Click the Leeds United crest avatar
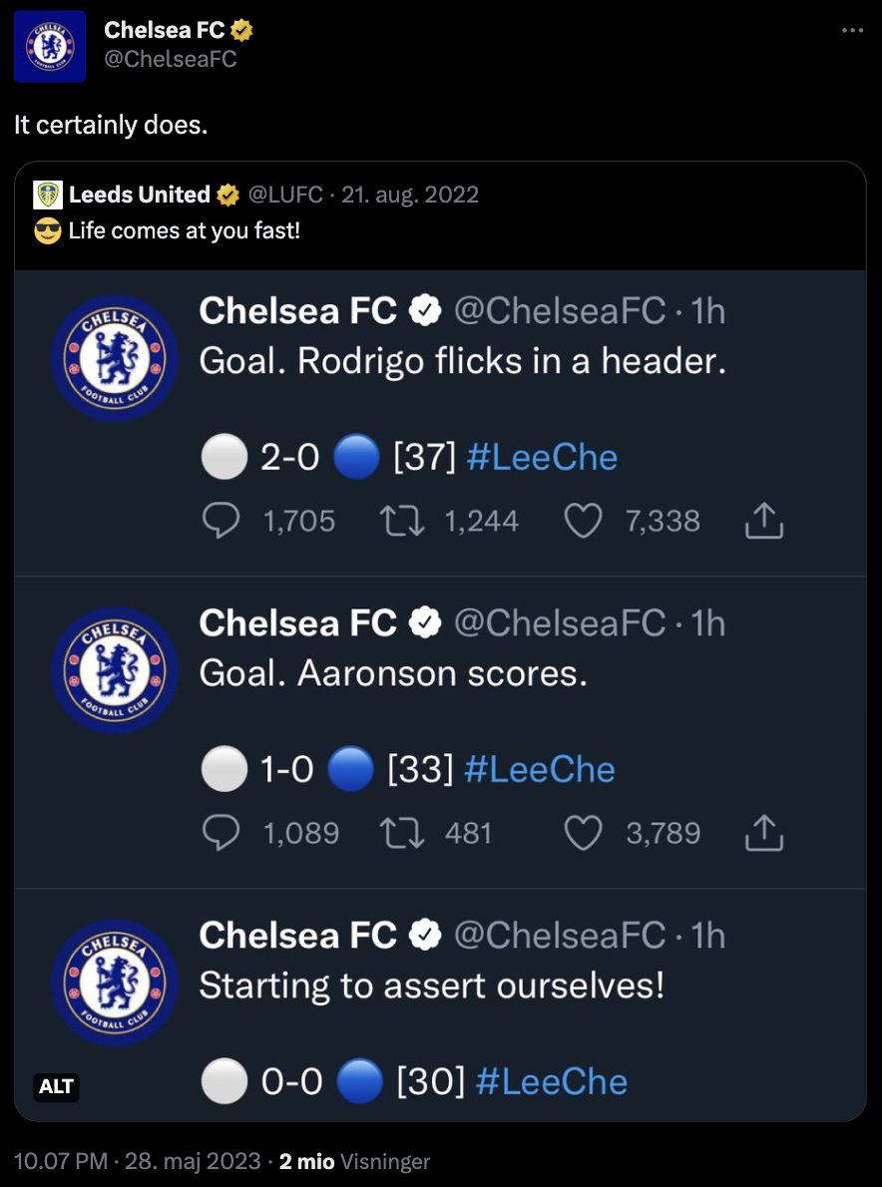 click(x=47, y=195)
